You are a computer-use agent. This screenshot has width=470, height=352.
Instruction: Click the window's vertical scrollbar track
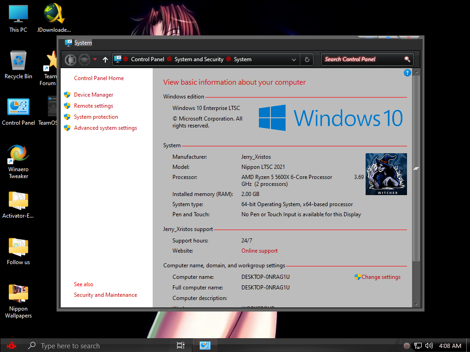coord(416,281)
